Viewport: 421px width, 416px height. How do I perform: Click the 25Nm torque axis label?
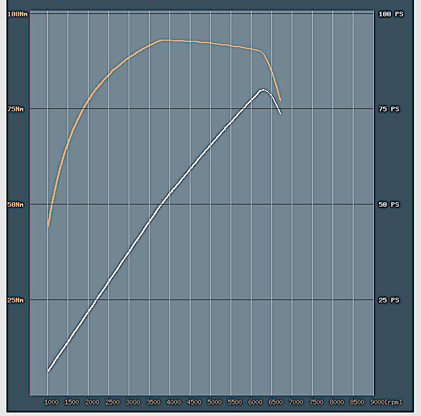click(x=16, y=300)
